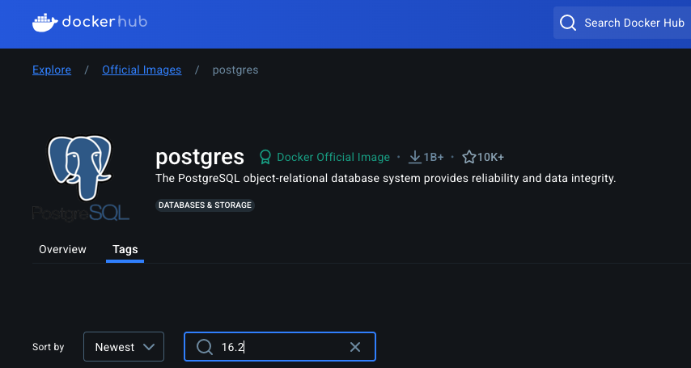Select the Tags tab
Screen dimensions: 691x368
tap(125, 249)
